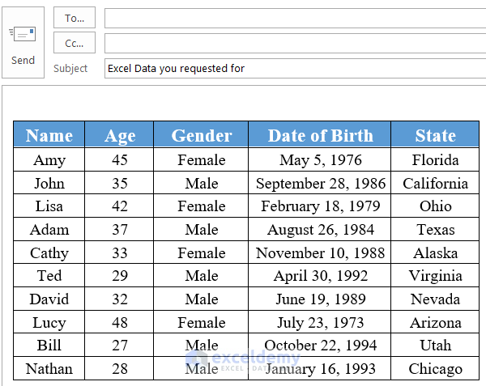The image size is (486, 386).
Task: Open the To... recipients button
Action: click(x=75, y=18)
